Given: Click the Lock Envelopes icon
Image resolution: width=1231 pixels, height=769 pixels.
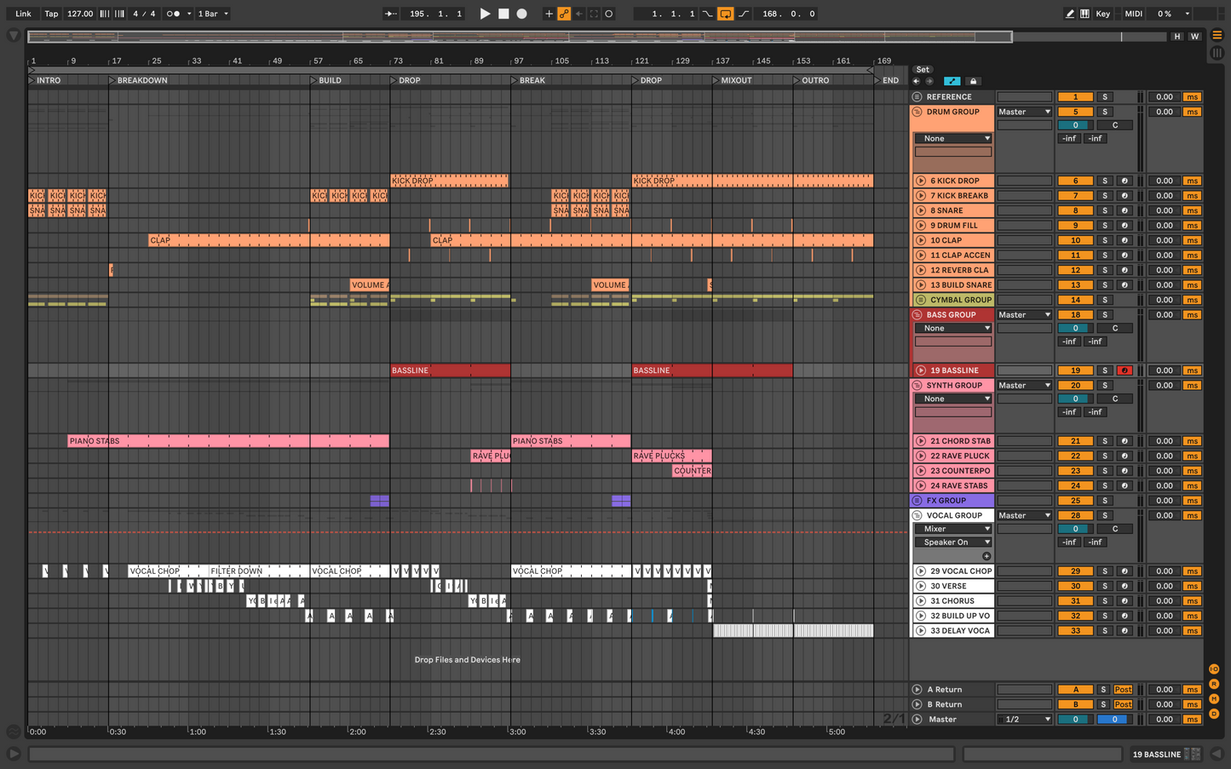Looking at the screenshot, I should [973, 81].
